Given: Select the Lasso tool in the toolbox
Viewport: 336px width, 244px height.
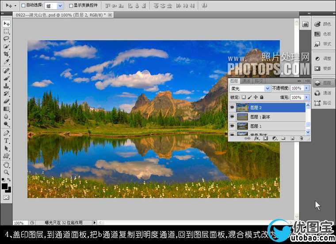Looking at the screenshot, I should point(7,38).
